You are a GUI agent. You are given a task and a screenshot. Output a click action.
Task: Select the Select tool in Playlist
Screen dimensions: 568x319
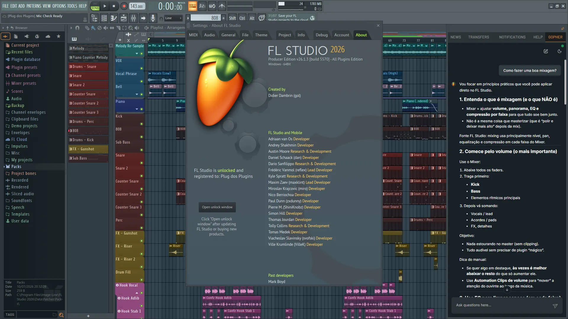pyautogui.click(x=124, y=28)
